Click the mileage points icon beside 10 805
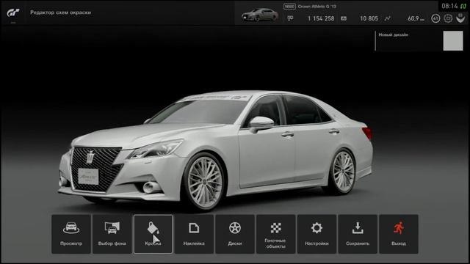 tap(344, 18)
